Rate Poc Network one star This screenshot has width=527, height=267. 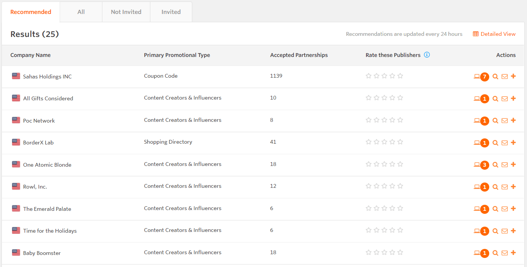(369, 120)
